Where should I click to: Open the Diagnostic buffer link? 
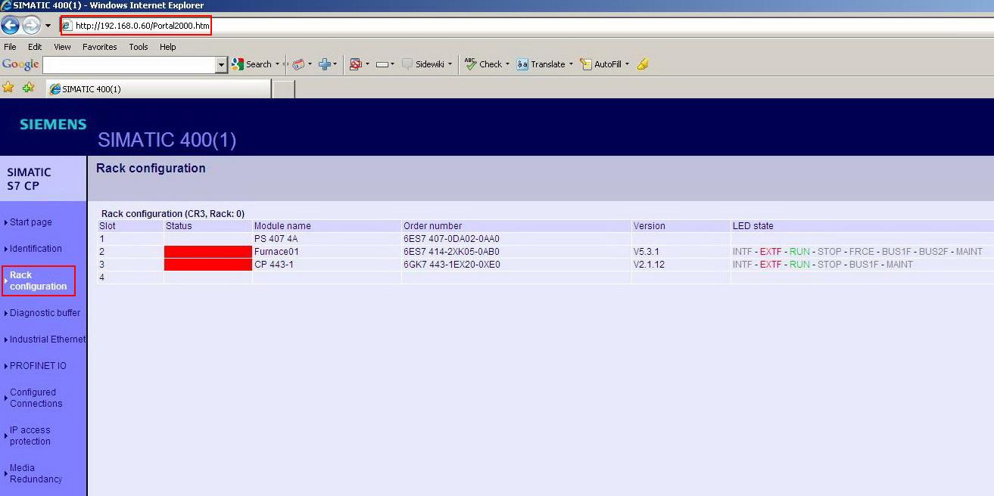click(x=45, y=313)
